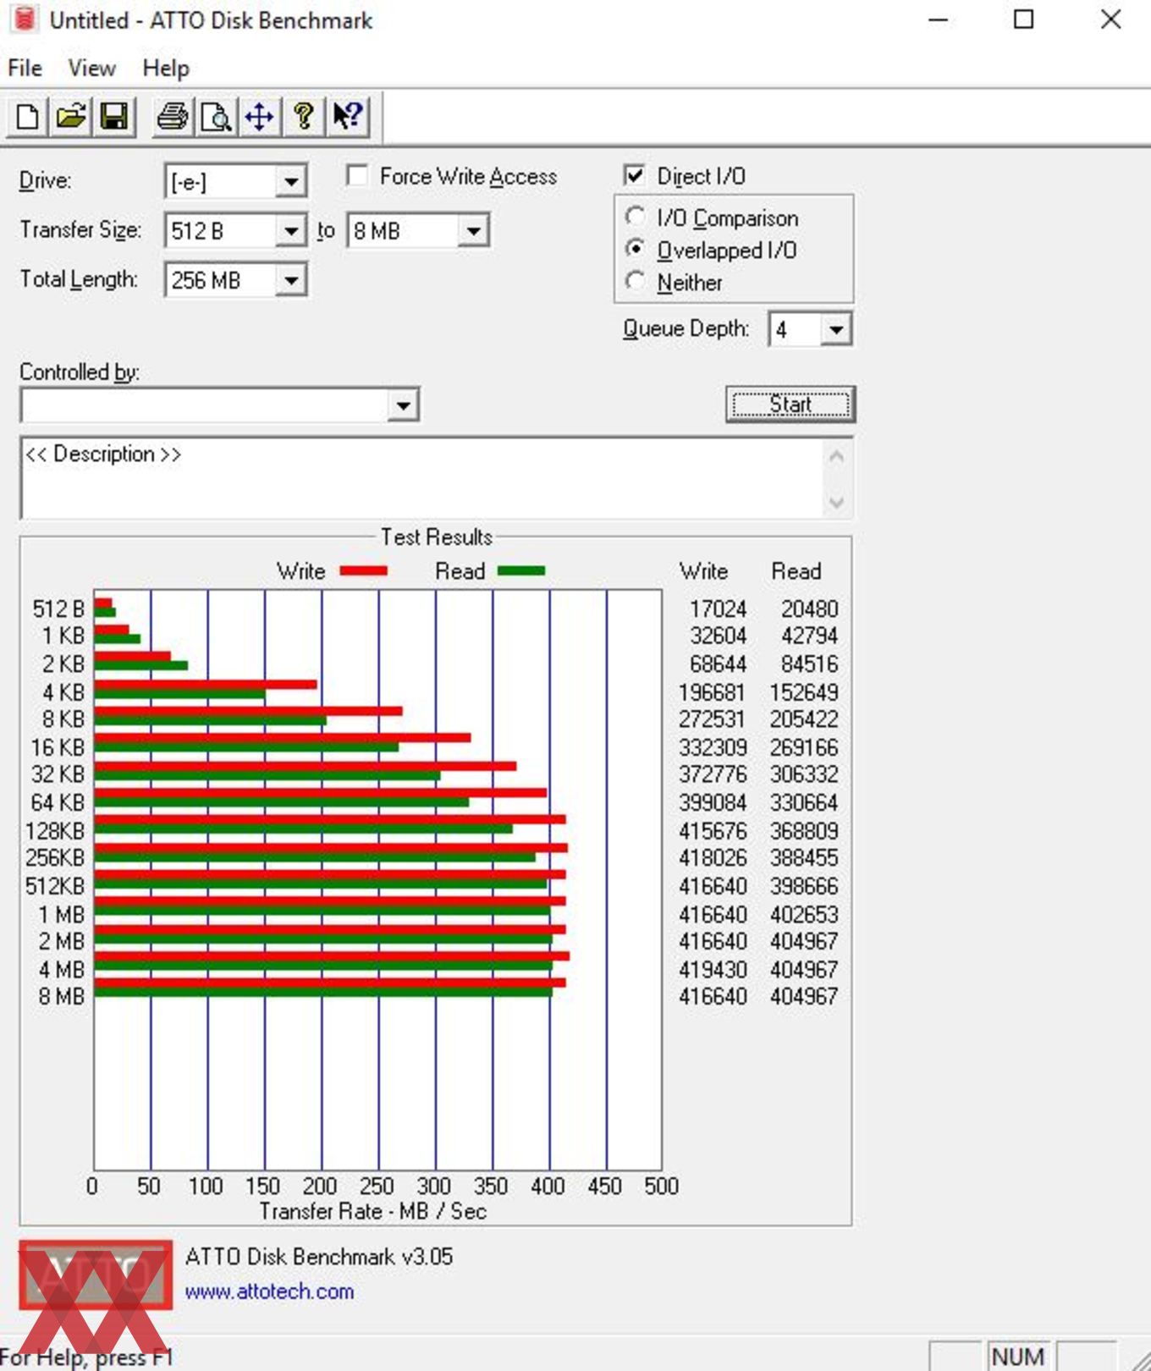Open the File menu

click(25, 68)
